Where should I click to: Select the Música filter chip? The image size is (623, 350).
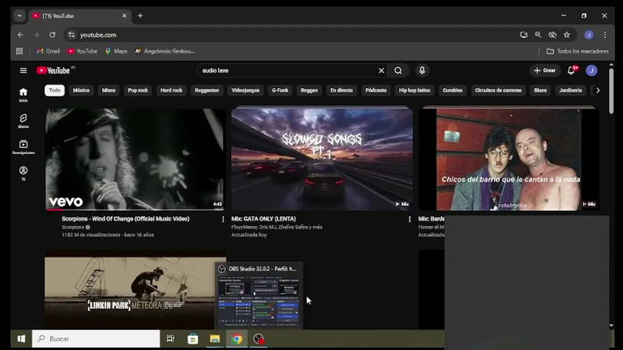coord(81,90)
